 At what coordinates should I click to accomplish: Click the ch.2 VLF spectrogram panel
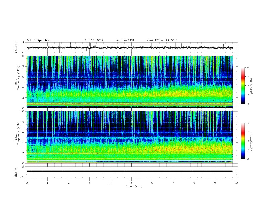[x=130, y=137]
